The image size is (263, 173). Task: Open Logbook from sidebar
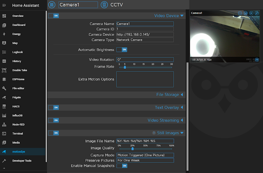click(23, 52)
